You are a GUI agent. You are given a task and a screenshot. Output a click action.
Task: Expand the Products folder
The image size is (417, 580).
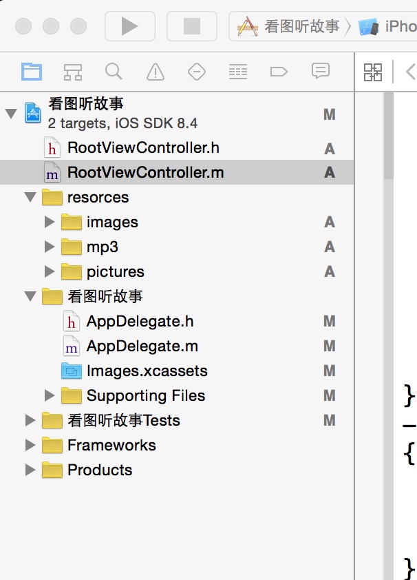tap(30, 470)
